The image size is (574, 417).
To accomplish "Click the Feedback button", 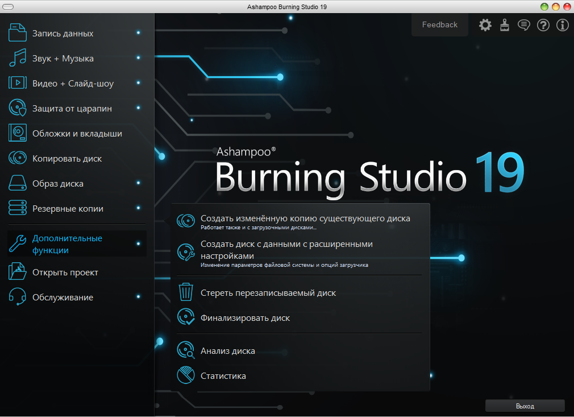I will point(440,24).
